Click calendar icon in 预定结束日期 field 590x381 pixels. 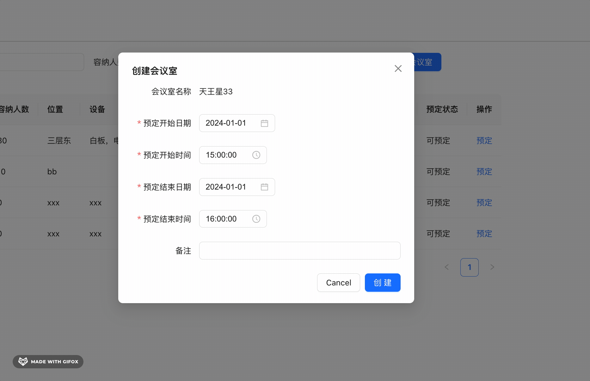[264, 187]
